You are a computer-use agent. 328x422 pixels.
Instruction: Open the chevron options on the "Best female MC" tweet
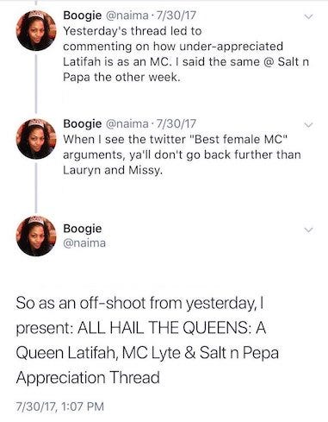(308, 125)
